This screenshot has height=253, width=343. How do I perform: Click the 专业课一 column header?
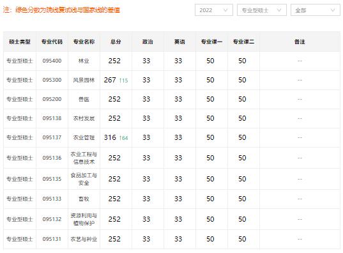211,42
